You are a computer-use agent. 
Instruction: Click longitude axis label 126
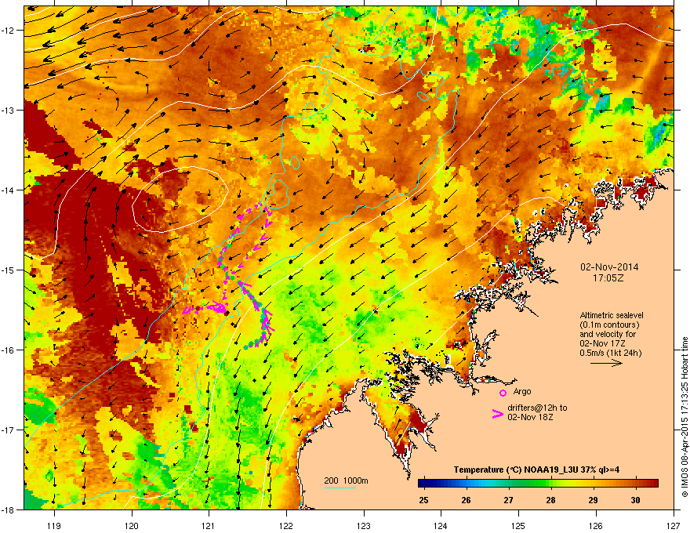[x=596, y=525]
